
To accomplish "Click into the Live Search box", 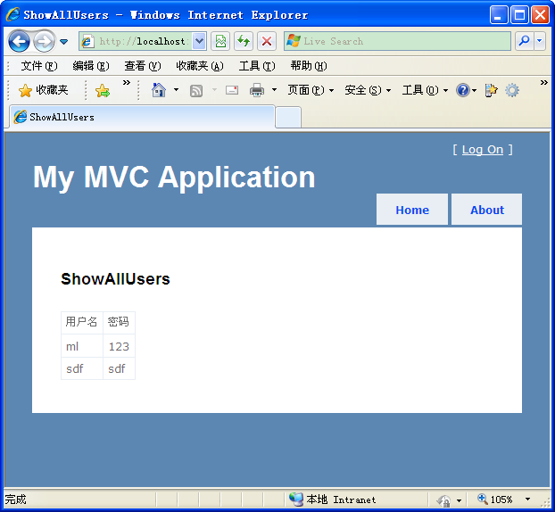I will (397, 41).
